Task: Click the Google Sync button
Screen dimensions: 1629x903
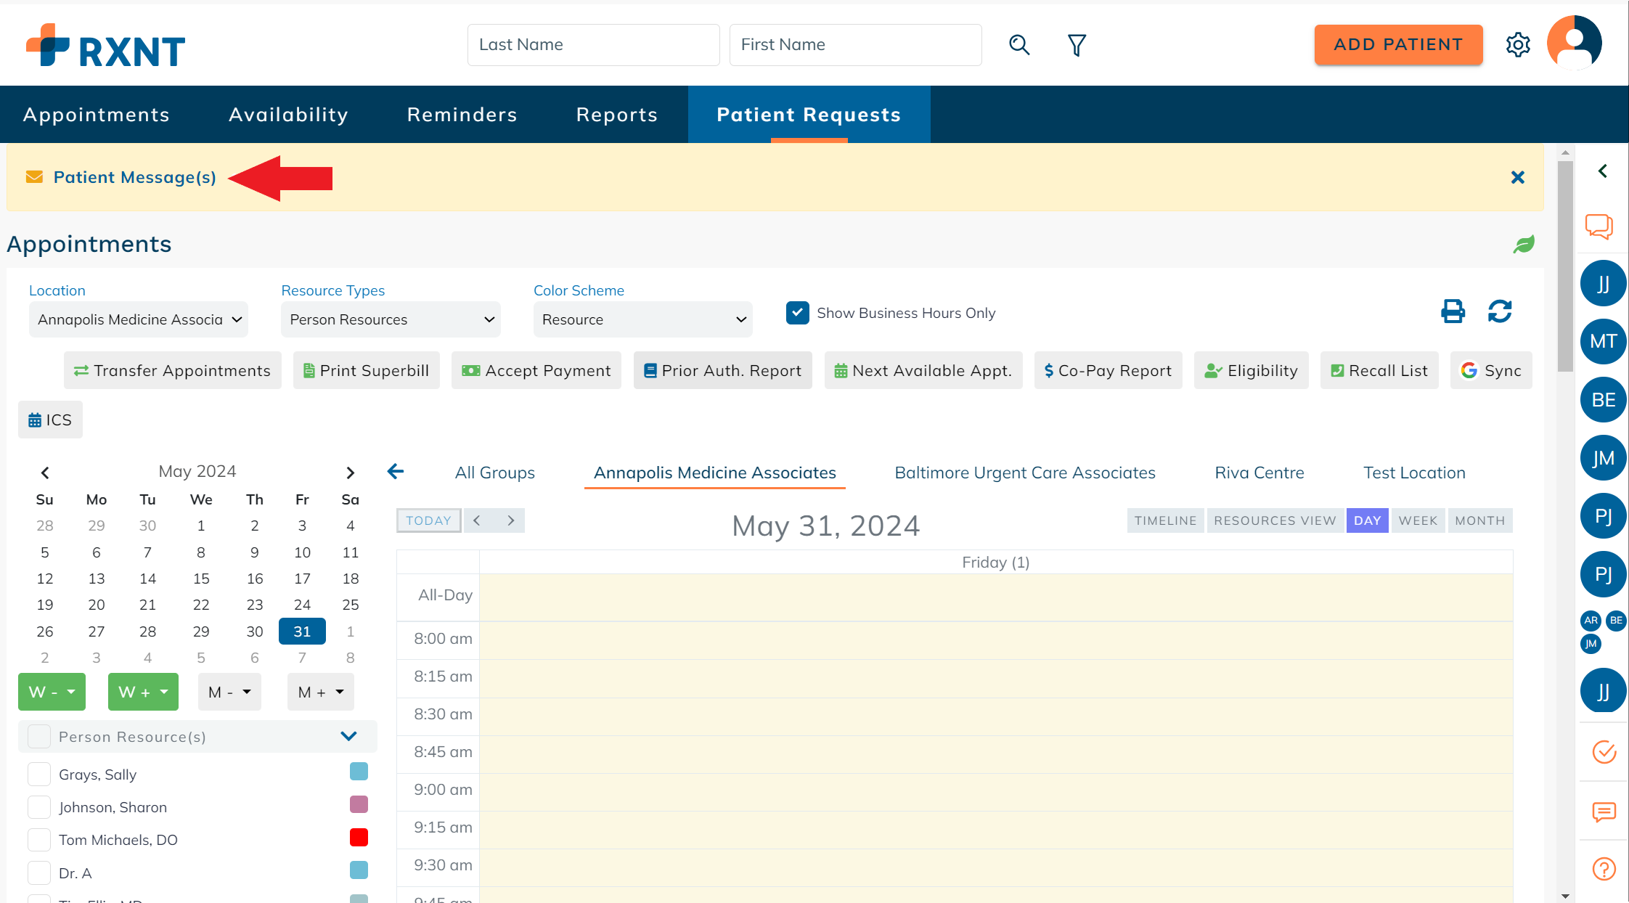Action: 1491,370
